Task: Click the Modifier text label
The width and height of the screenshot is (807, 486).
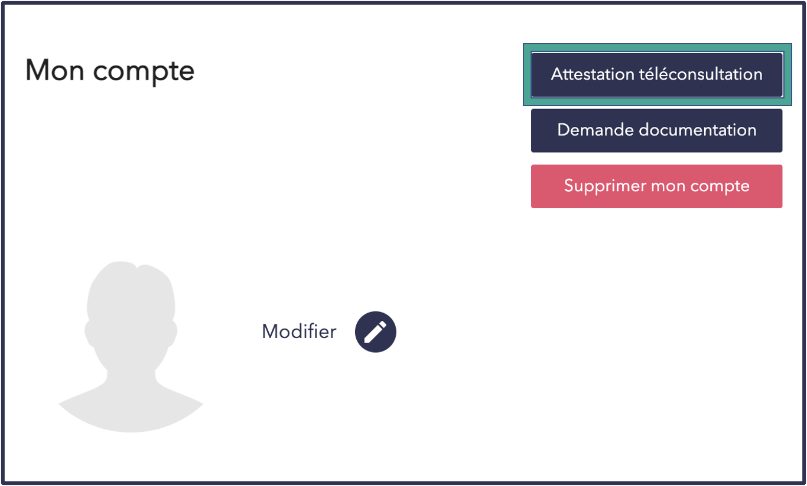Action: (x=299, y=332)
